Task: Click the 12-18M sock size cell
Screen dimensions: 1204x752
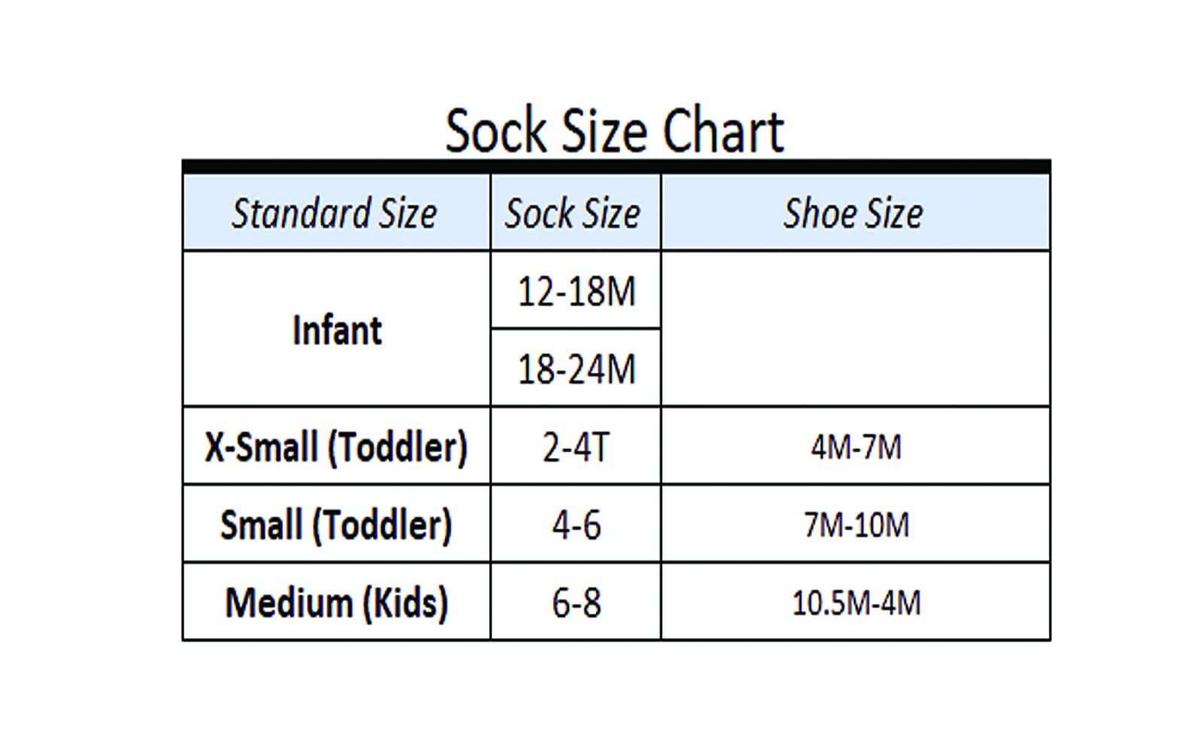Action: point(576,290)
